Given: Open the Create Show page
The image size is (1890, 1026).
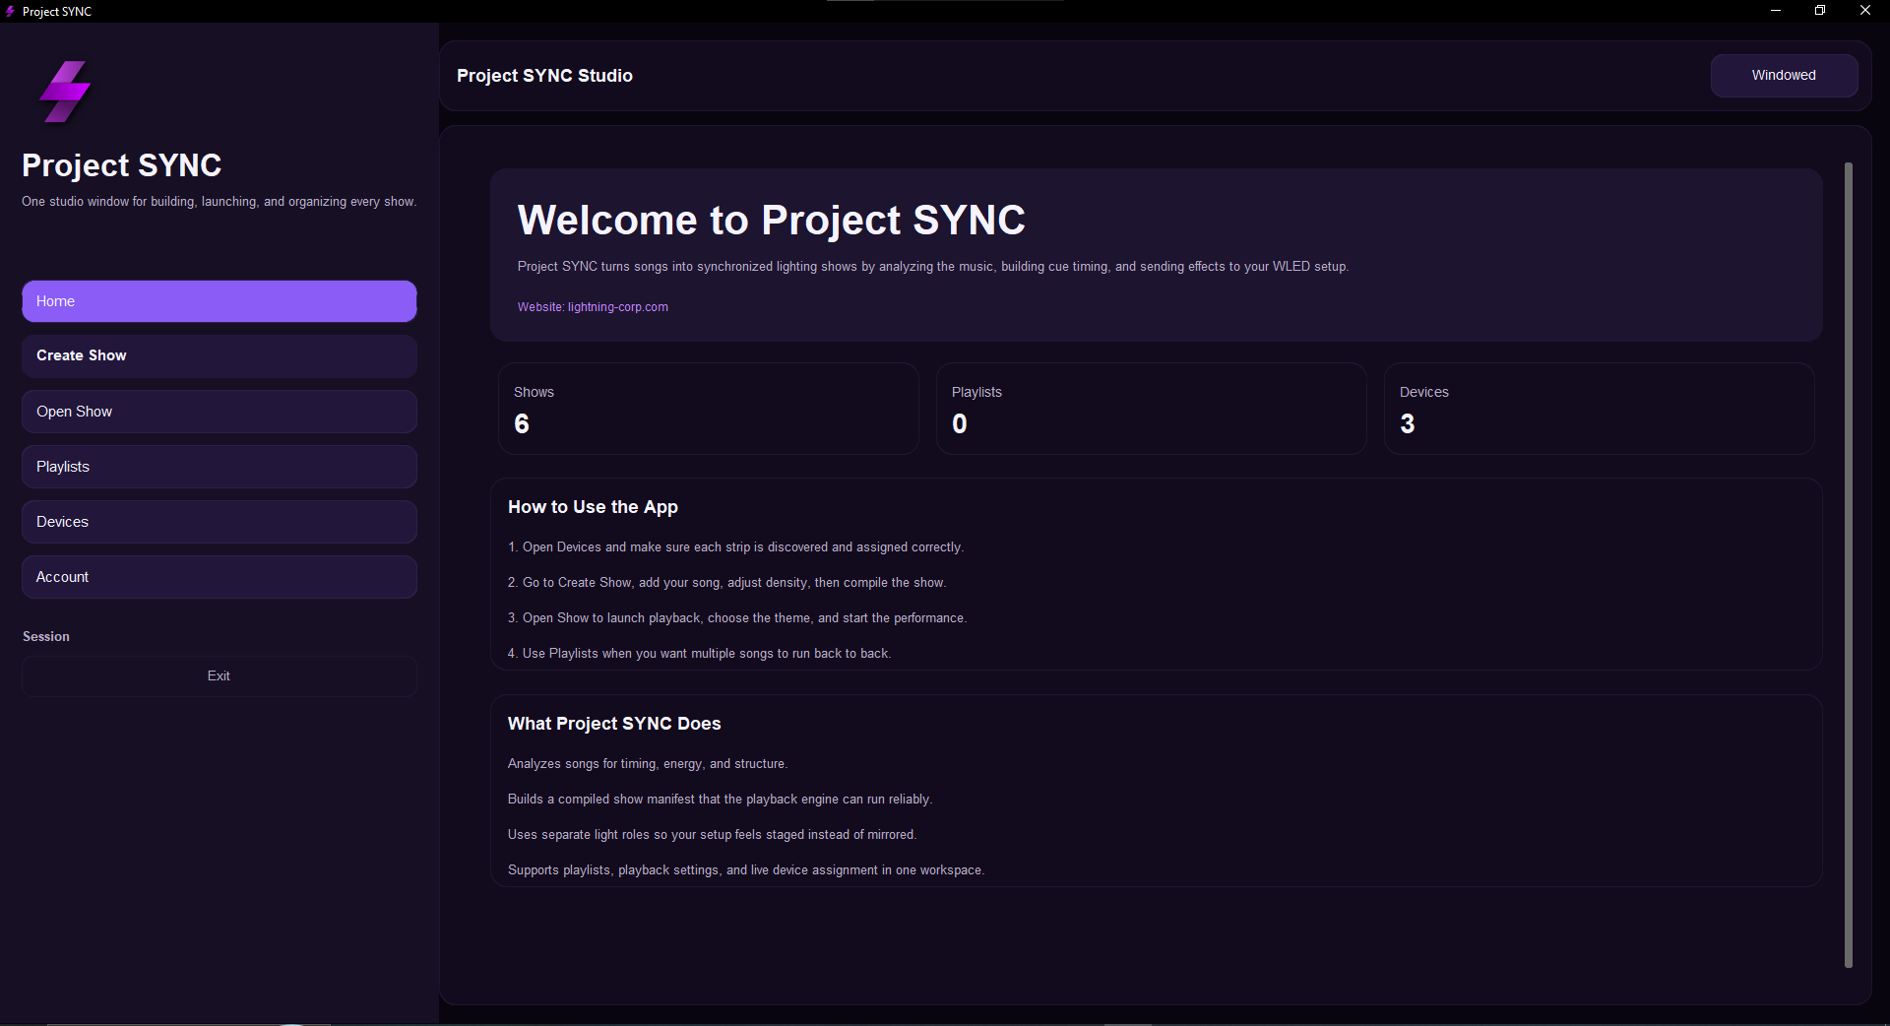Looking at the screenshot, I should tap(220, 355).
